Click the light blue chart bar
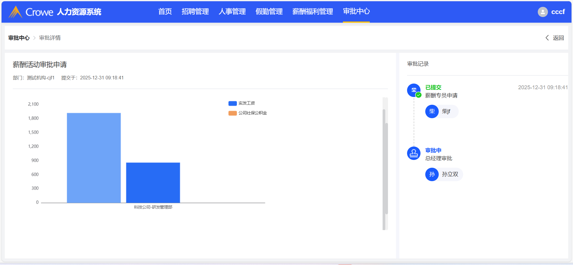Image resolution: width=573 pixels, height=265 pixels. 94,158
